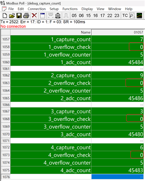Select function code 17 toolbar button

click(102, 15)
